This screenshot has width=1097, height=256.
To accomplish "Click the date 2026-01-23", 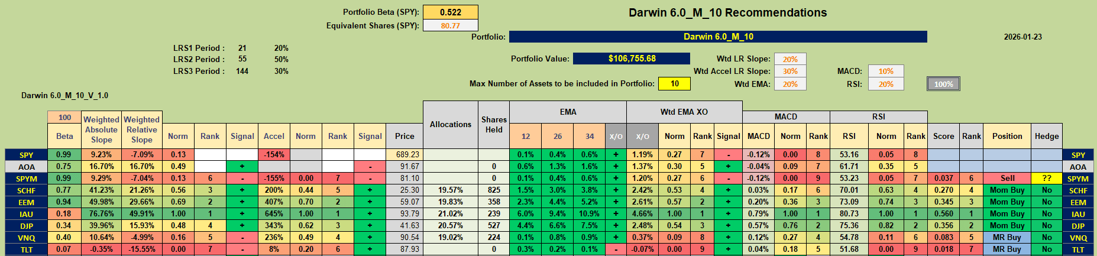I will (1022, 37).
